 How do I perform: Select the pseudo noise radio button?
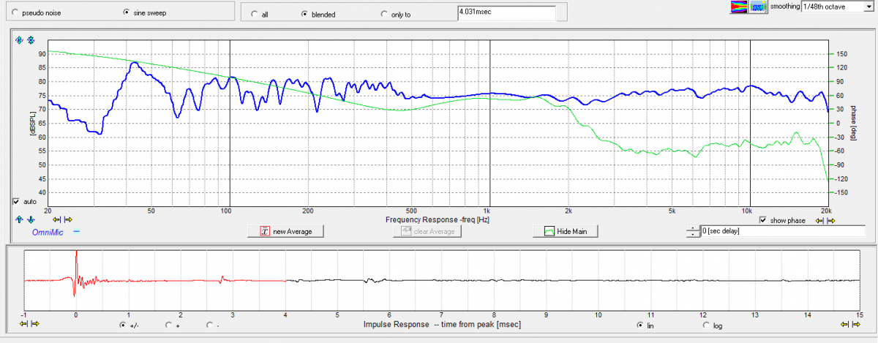pos(15,13)
